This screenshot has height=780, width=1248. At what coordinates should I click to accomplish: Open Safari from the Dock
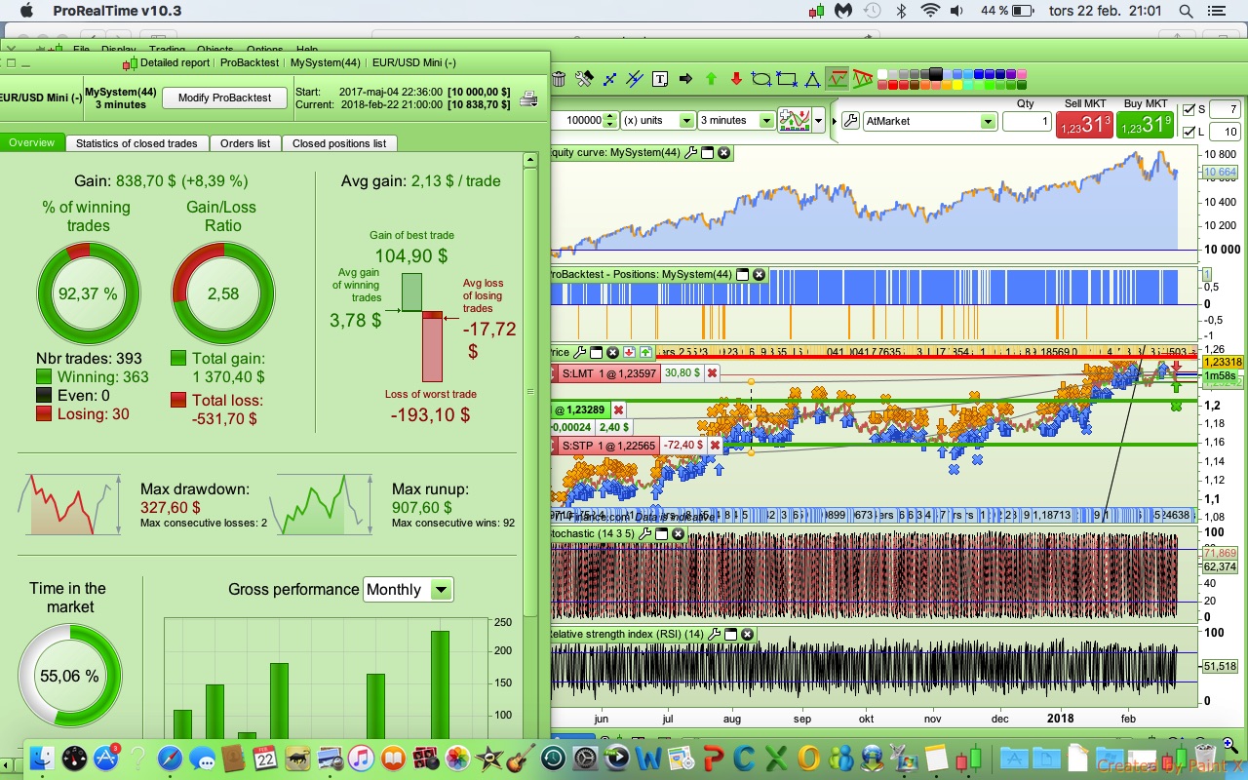click(x=170, y=758)
